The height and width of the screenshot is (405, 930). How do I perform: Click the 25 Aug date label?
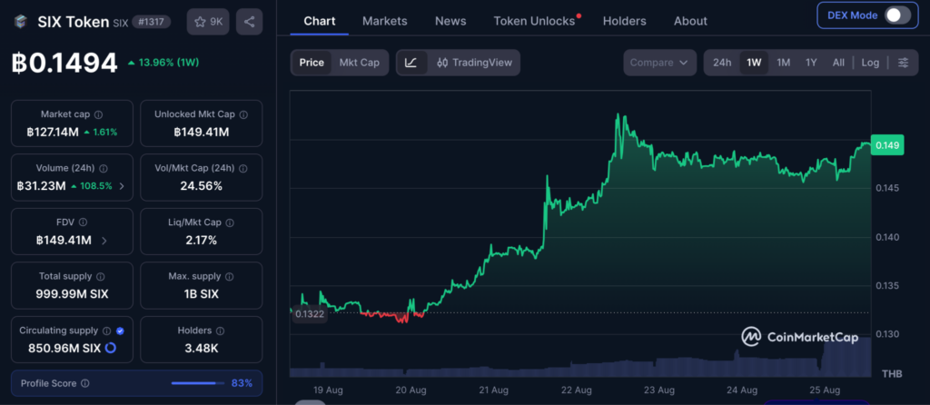tap(825, 390)
